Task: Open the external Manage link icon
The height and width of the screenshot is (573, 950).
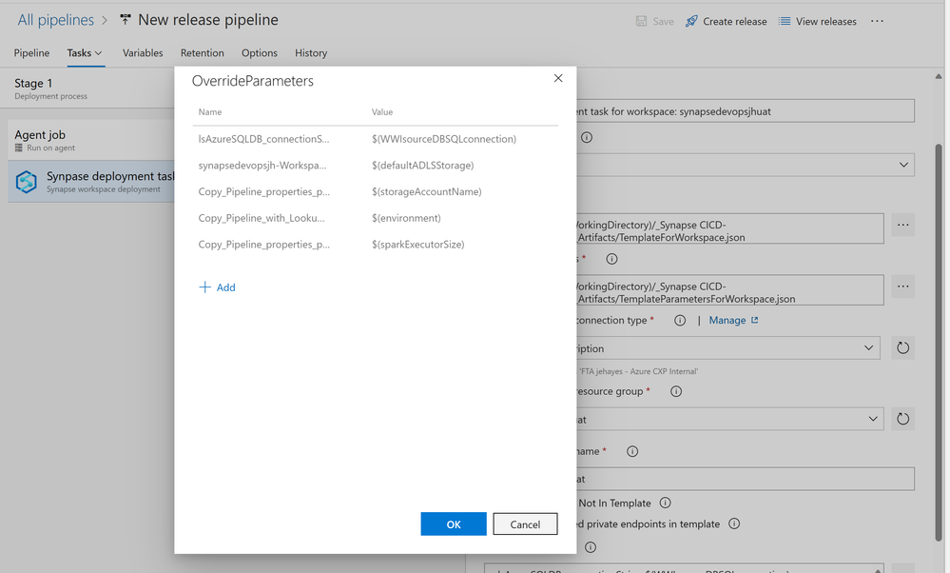Action: tap(754, 320)
